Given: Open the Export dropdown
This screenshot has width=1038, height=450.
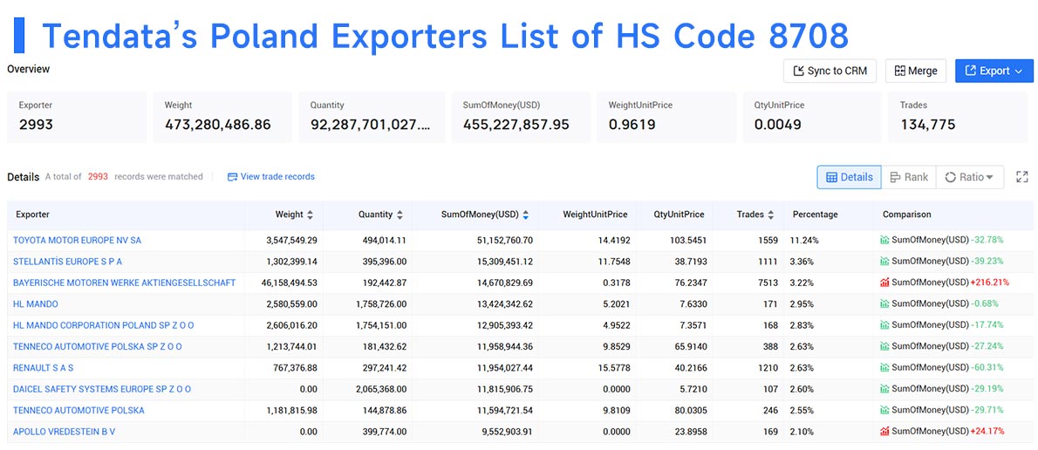Looking at the screenshot, I should 994,71.
